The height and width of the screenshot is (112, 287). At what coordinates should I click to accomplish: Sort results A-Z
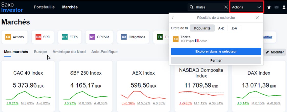click(221, 28)
